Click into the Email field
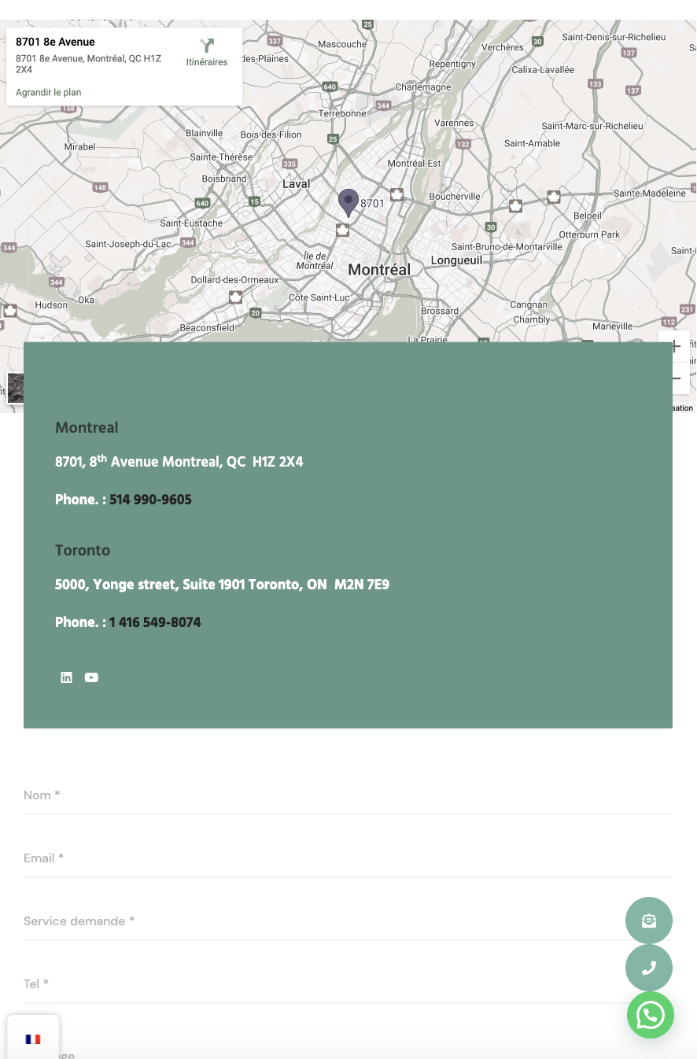 pos(348,858)
